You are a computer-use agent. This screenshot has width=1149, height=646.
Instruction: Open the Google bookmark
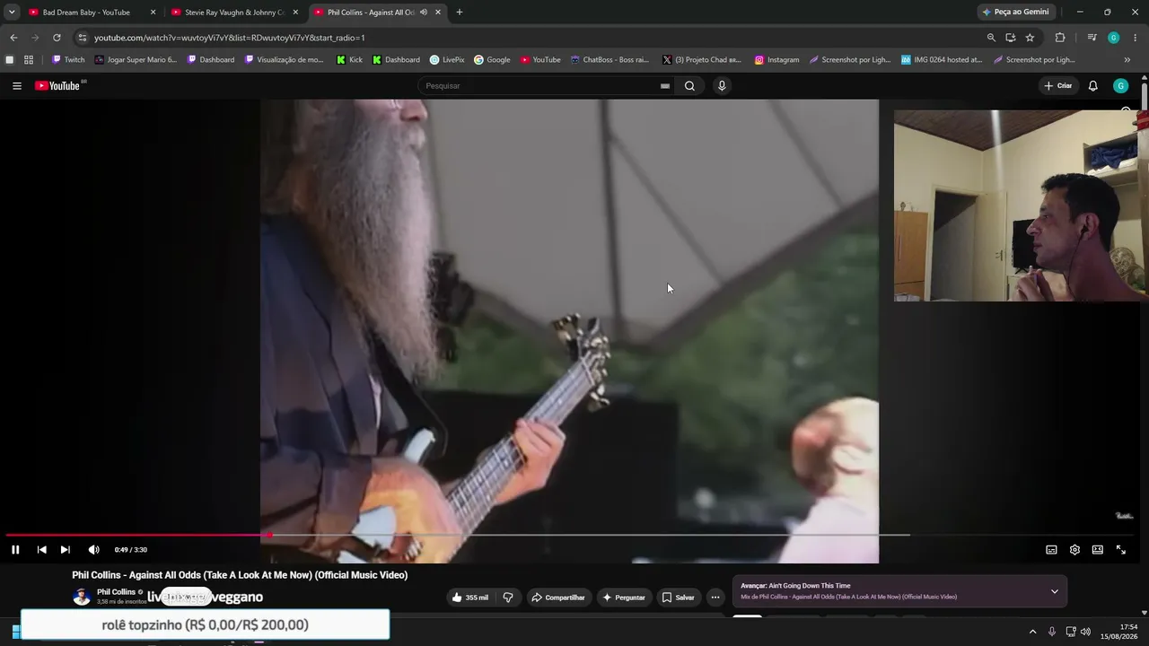492,60
